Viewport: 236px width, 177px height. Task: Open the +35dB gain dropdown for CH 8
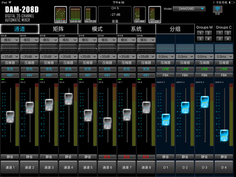pyautogui.click(x=146, y=57)
